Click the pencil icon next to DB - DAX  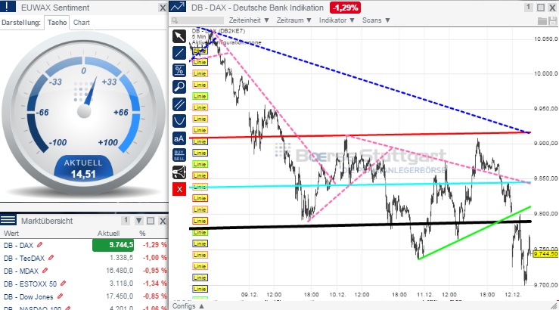click(40, 245)
